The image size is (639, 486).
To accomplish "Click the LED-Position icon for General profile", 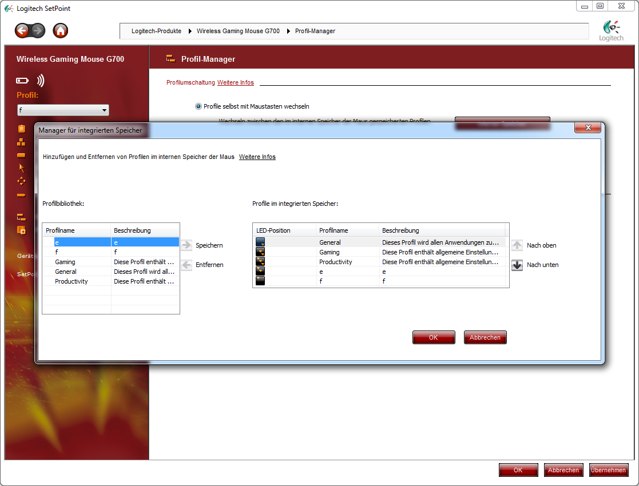I will click(260, 242).
